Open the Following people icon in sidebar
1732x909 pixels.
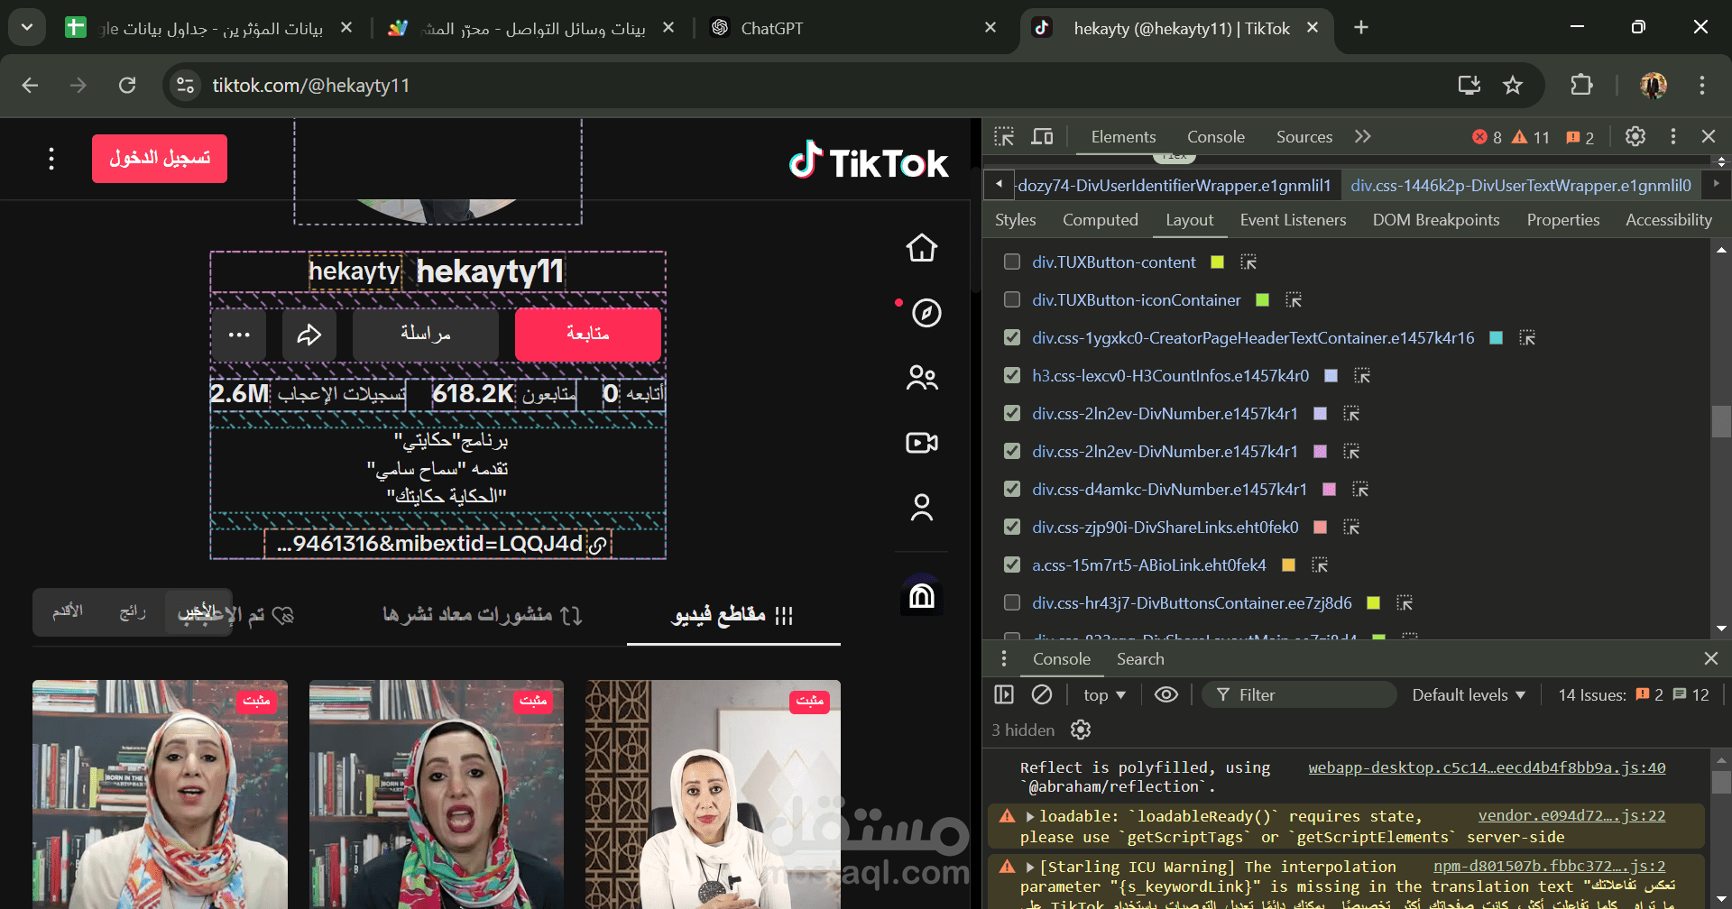(922, 378)
